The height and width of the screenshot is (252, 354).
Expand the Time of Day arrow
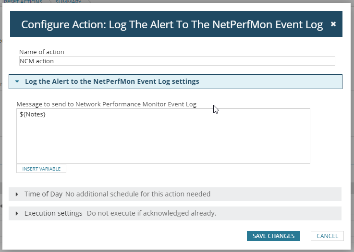(17, 194)
